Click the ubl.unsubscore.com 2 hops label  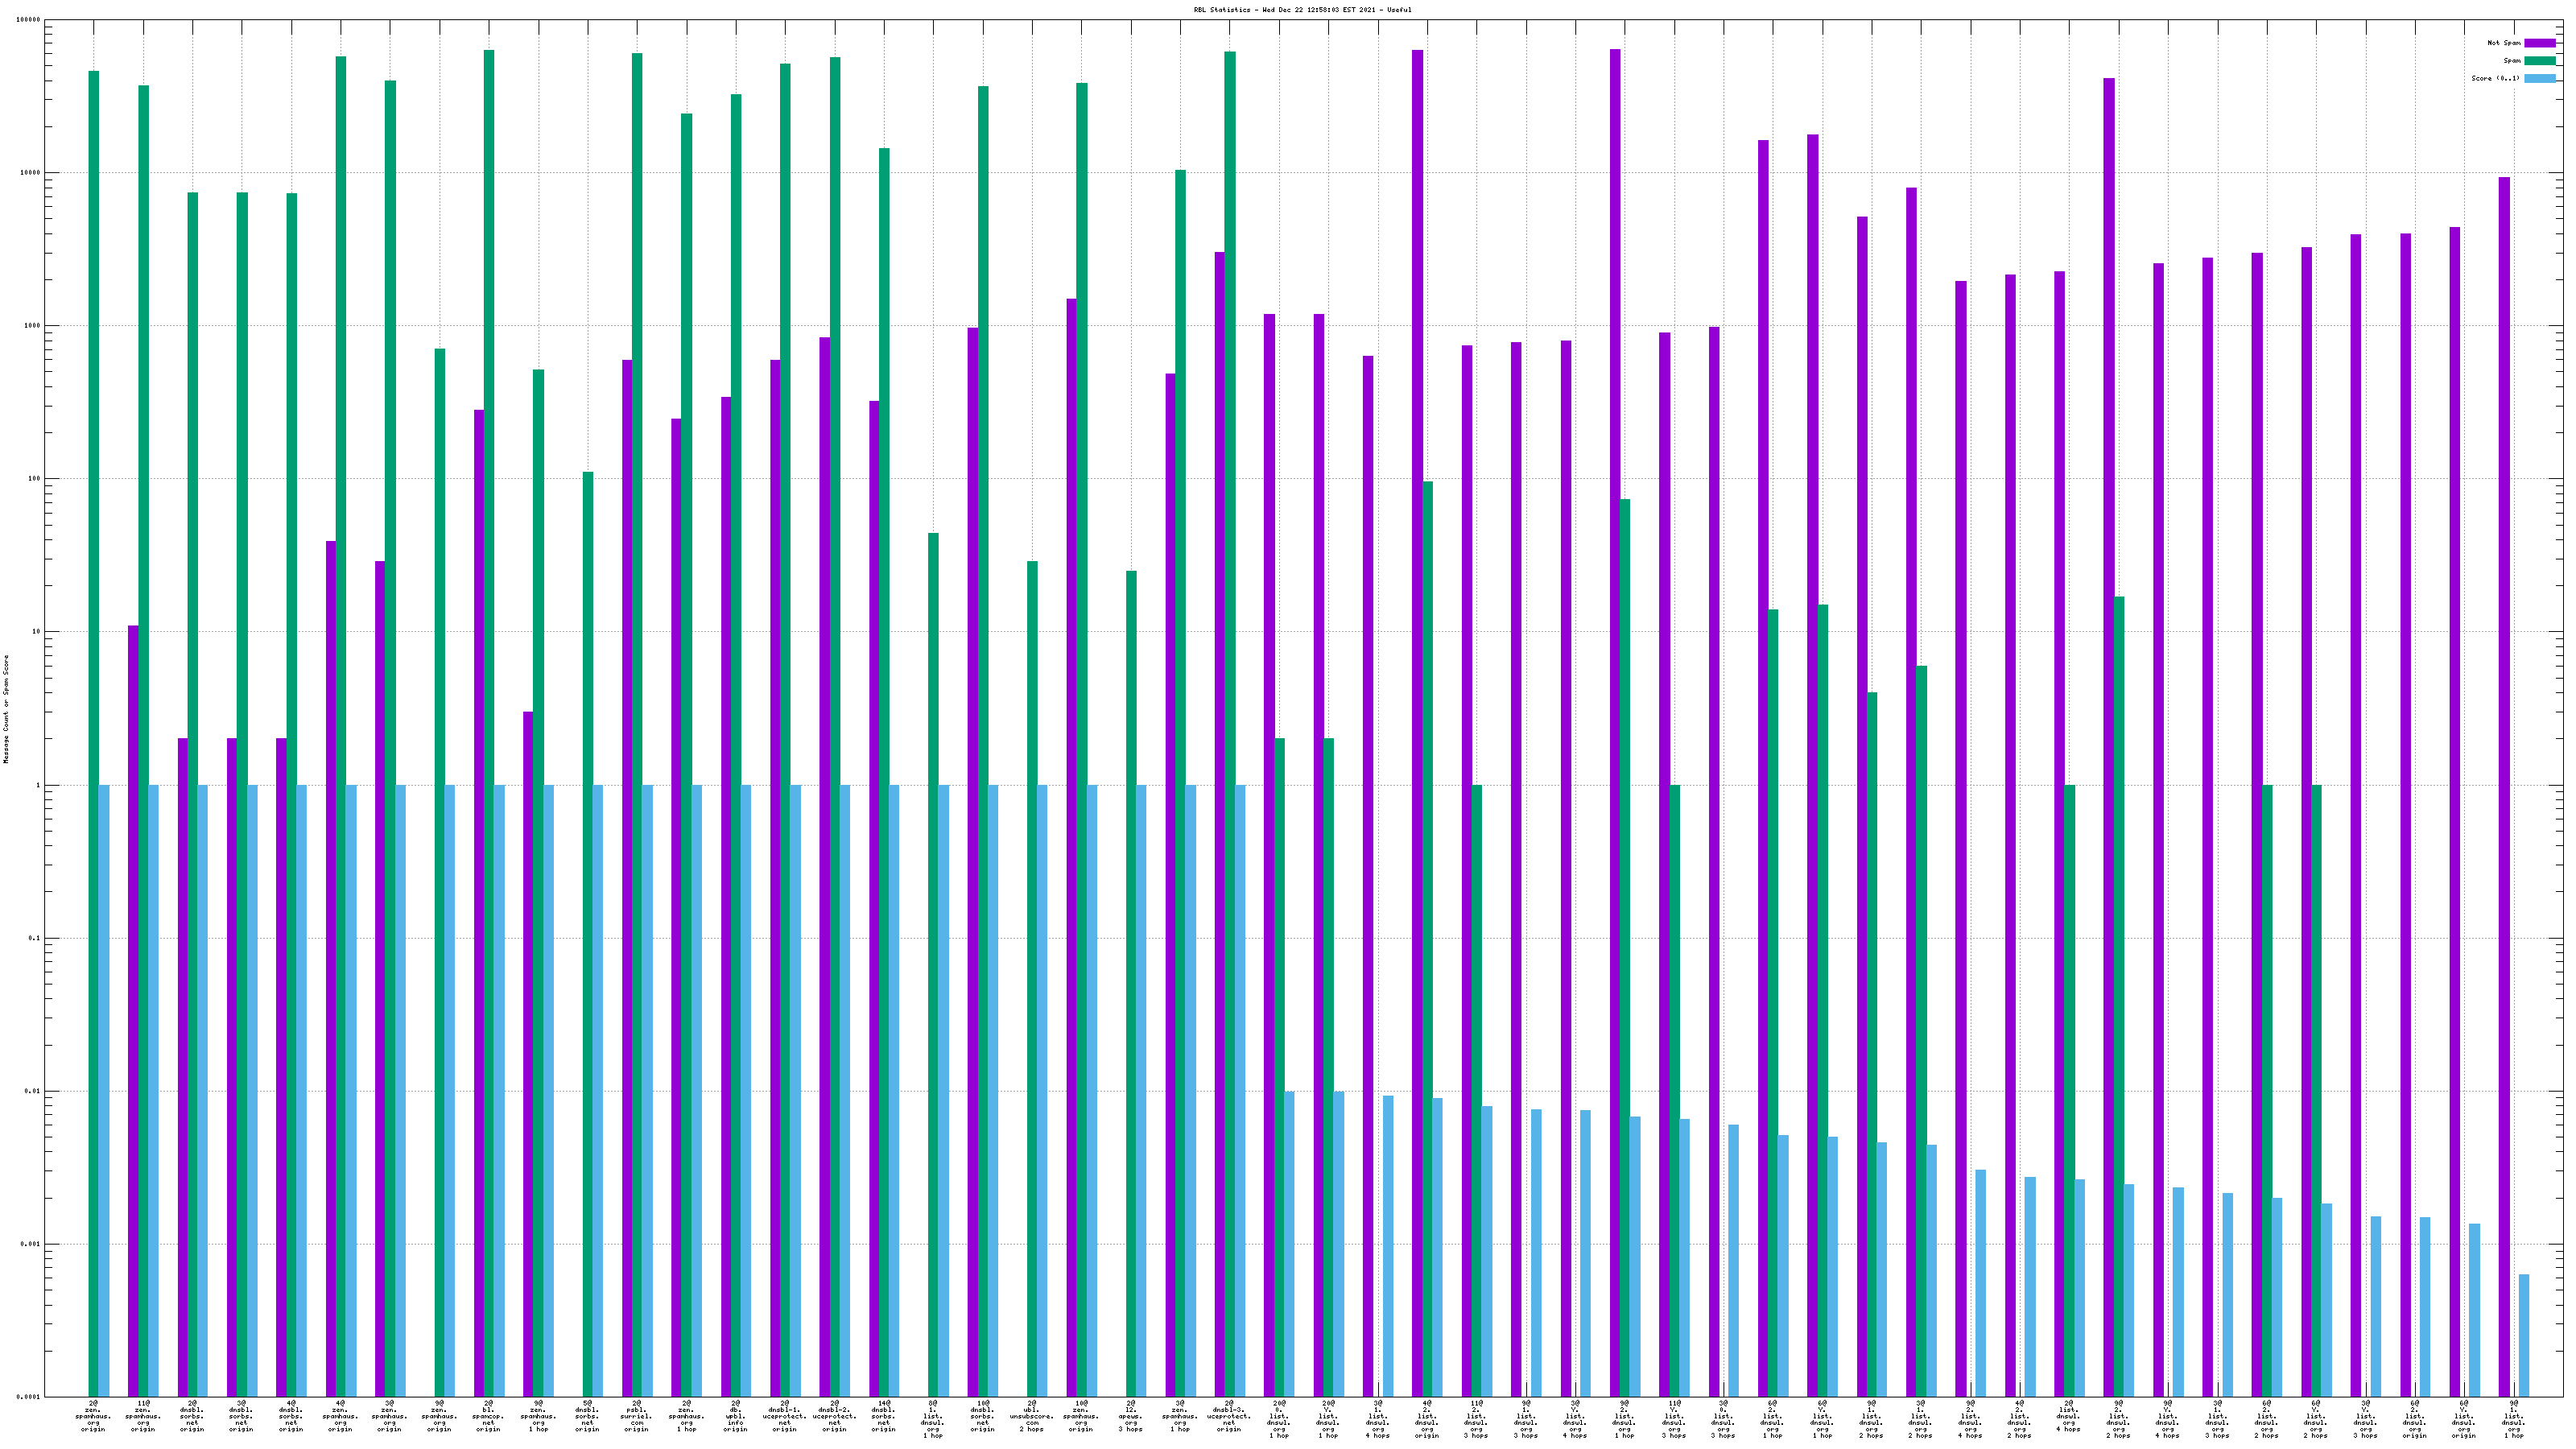tap(1031, 1416)
